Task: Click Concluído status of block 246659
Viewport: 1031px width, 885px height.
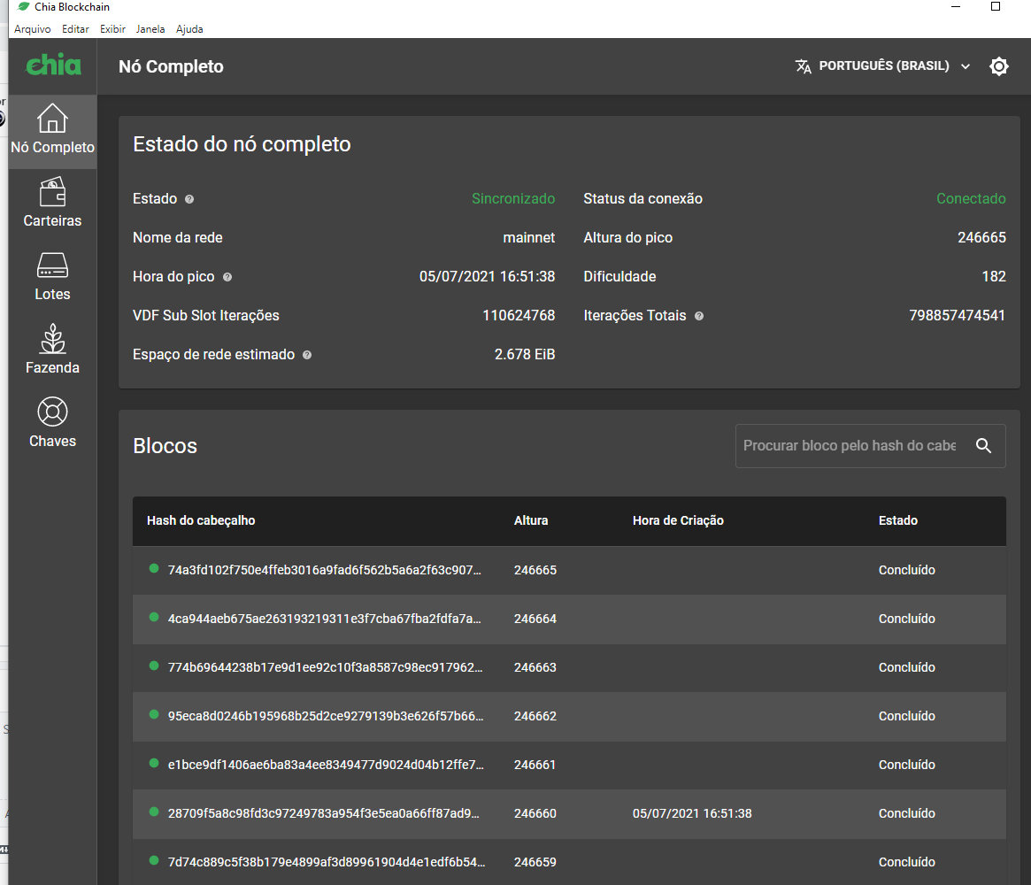Action: pos(907,862)
